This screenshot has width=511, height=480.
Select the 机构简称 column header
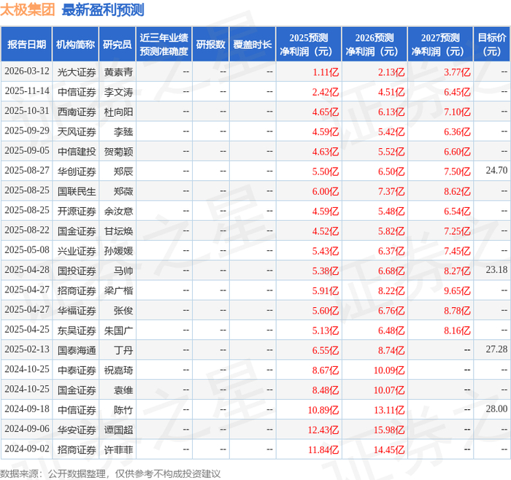tap(76, 44)
